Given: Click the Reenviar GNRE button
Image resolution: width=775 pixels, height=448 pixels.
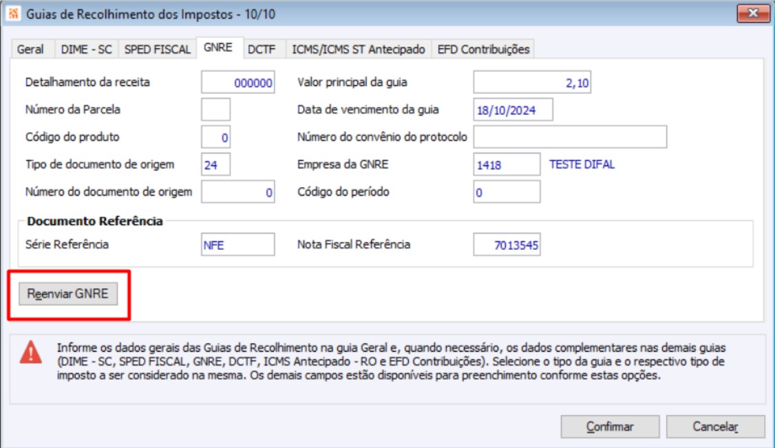Looking at the screenshot, I should (68, 294).
